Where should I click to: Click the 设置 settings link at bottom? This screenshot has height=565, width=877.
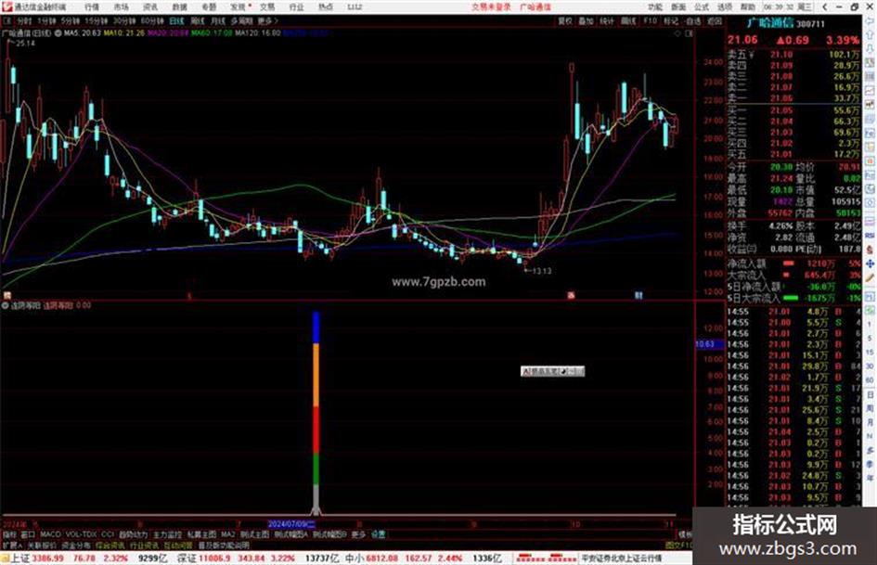[x=379, y=534]
